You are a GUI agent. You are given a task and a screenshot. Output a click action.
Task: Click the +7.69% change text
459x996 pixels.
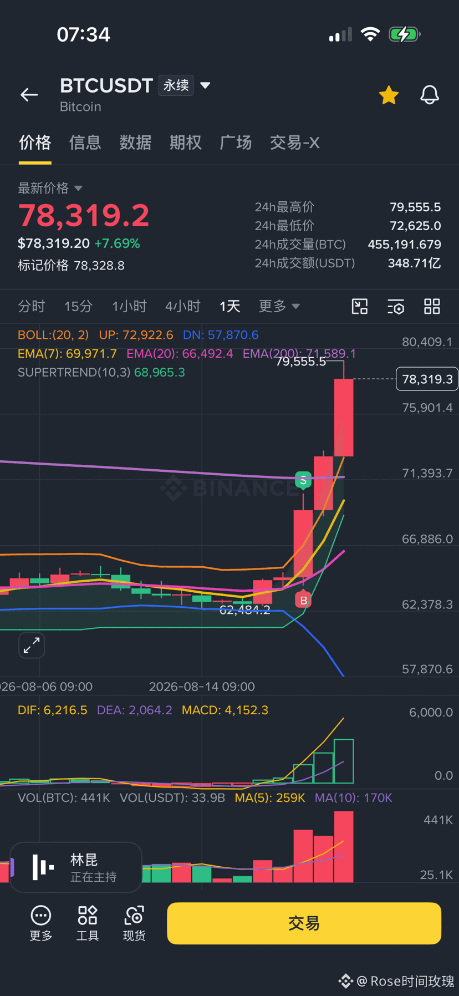coord(117,243)
